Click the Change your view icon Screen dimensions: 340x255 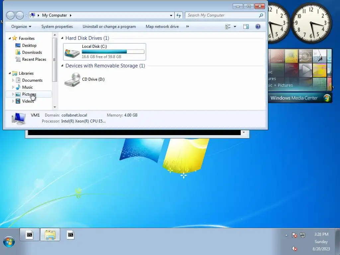pos(228,27)
